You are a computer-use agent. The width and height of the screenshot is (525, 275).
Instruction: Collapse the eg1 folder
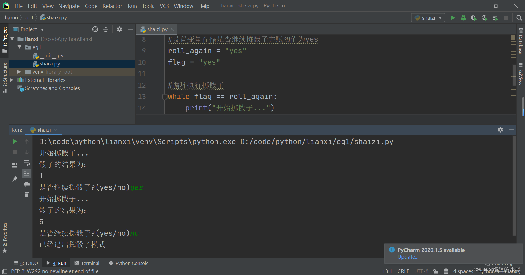tap(19, 47)
